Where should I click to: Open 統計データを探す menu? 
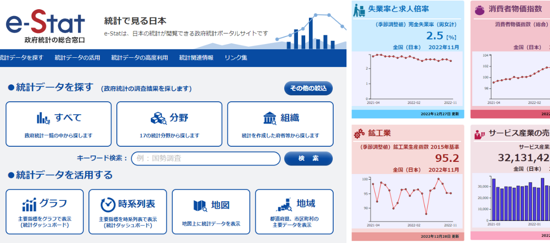click(x=21, y=58)
